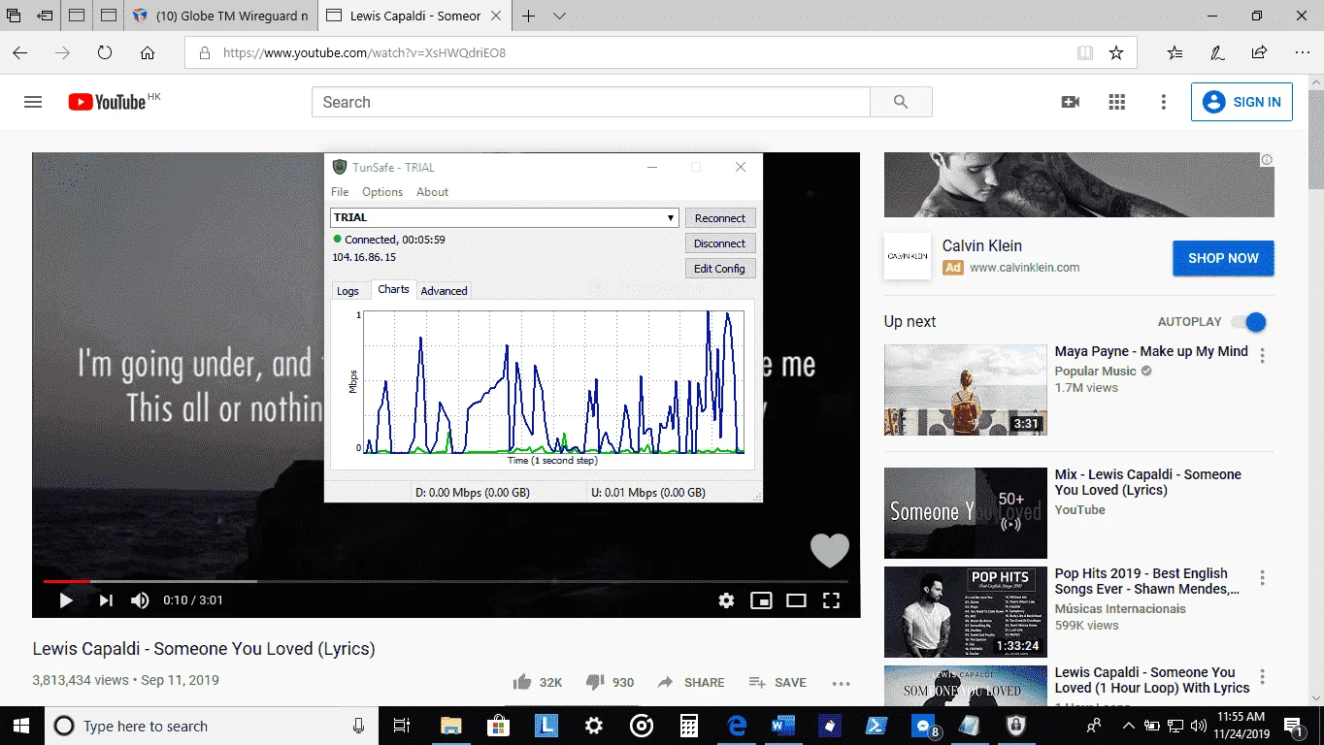Open the Mix Lewis Capaldi thumbnail
This screenshot has width=1324, height=745.
click(966, 512)
